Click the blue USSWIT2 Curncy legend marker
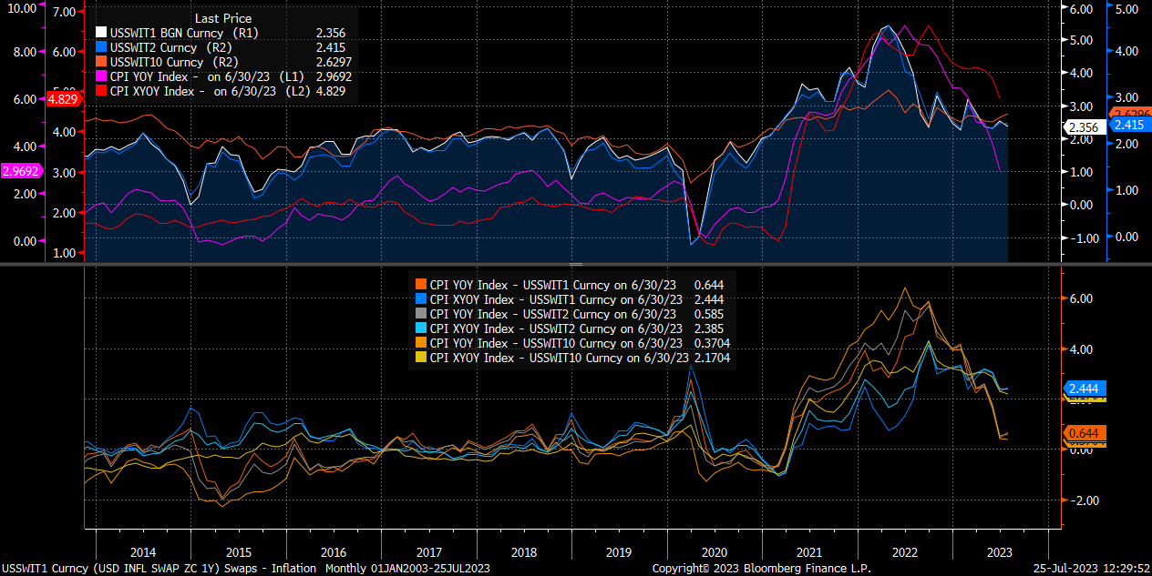Screen dimensions: 1152x576 (100, 47)
